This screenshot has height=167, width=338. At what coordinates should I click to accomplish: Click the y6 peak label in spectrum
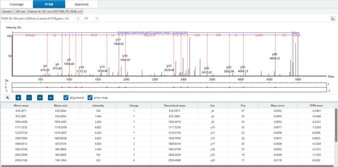(45, 66)
